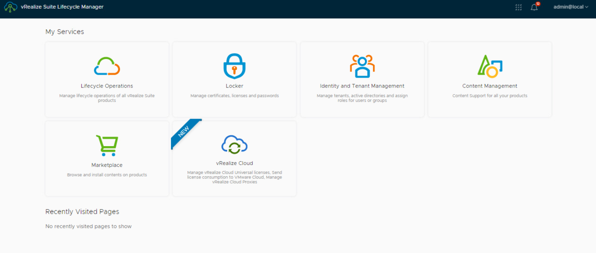596x253 pixels.
Task: Click the vRealize Suite Lifecycle Manager logo icon
Action: pos(11,7)
